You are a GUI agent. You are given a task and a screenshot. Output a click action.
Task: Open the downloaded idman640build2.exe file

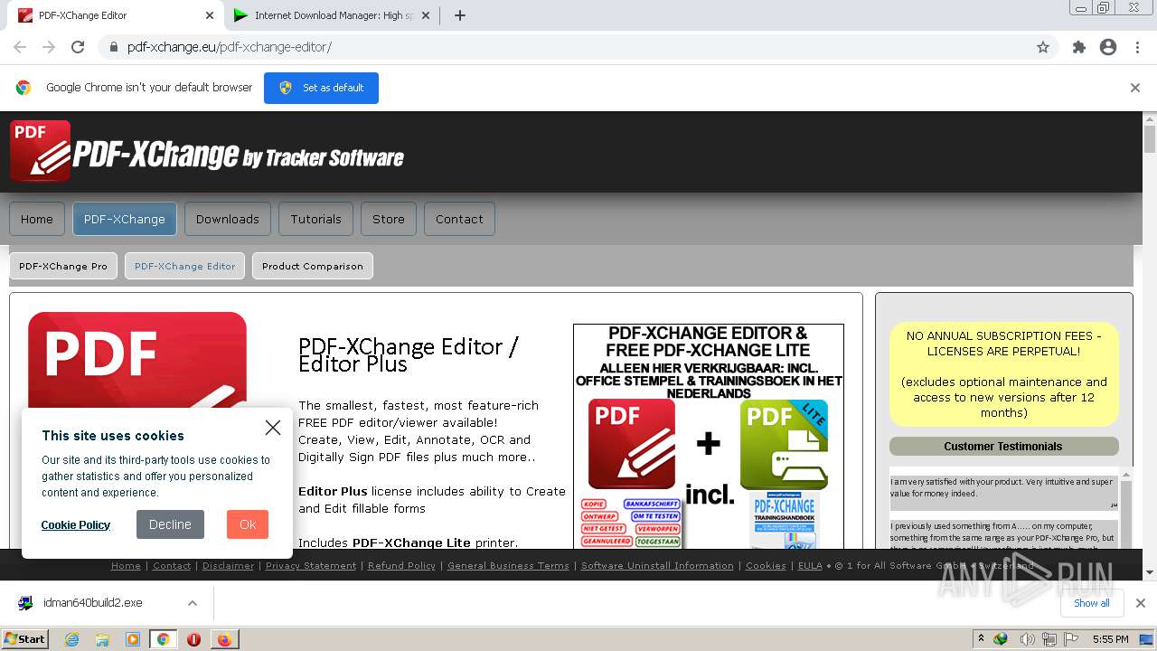coord(93,603)
